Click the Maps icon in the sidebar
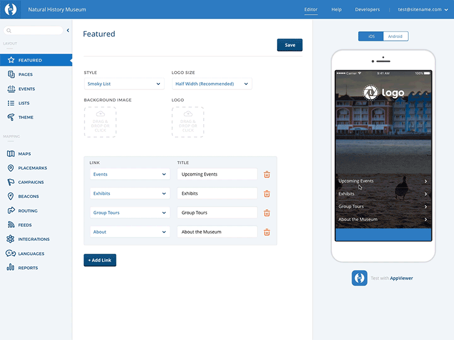Screen dimensions: 454x340 click(11, 154)
